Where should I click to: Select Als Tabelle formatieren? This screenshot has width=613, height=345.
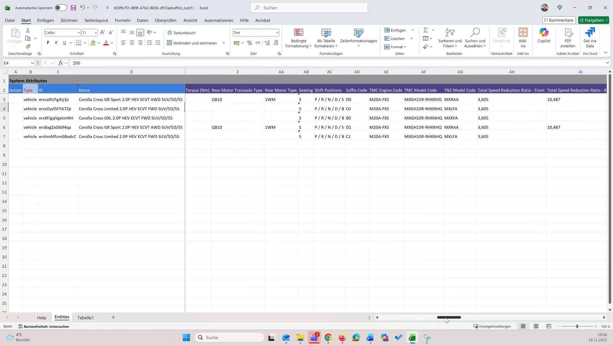tap(326, 38)
